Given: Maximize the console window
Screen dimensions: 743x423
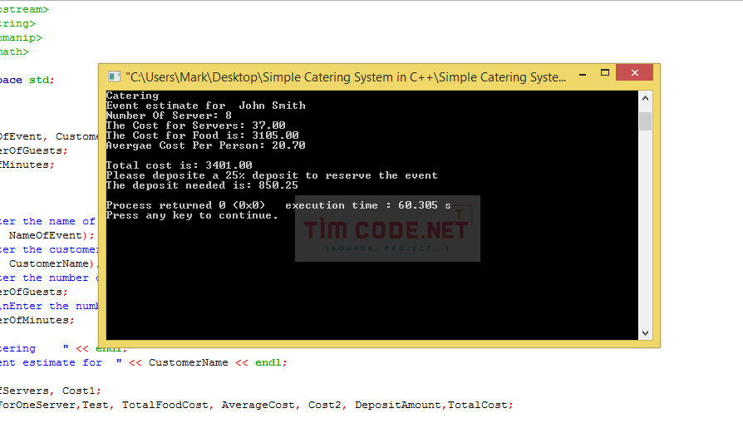Looking at the screenshot, I should 605,73.
